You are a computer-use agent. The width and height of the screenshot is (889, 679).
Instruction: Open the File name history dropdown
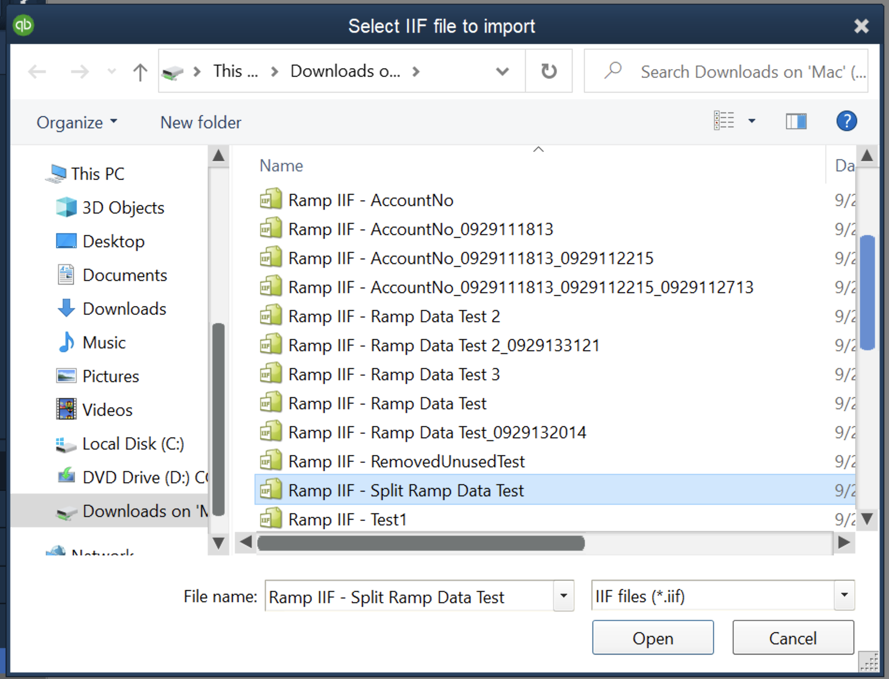click(x=564, y=596)
